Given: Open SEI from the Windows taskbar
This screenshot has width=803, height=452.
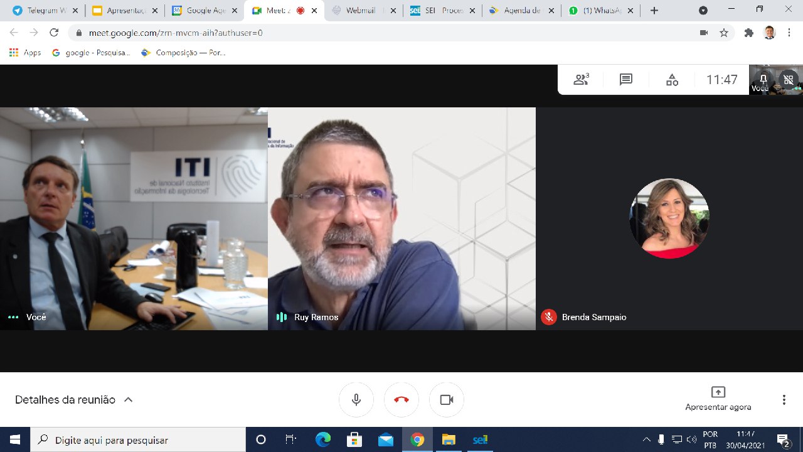Looking at the screenshot, I should [479, 439].
